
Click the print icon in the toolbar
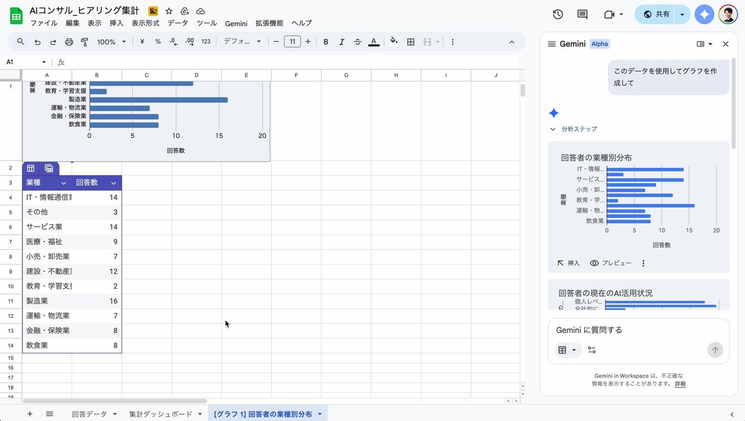(67, 42)
